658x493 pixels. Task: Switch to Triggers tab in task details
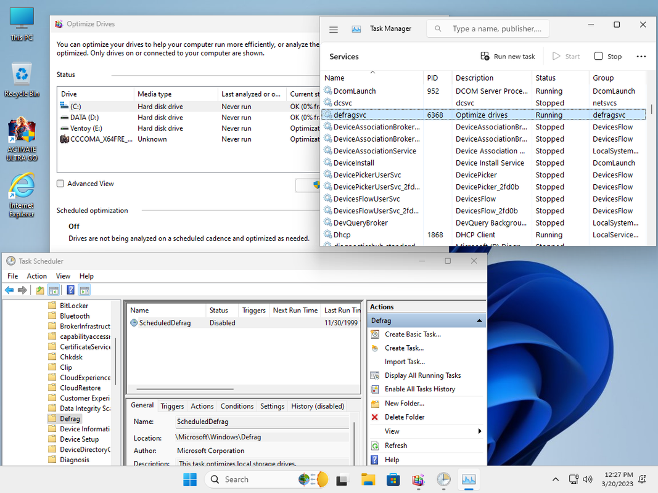172,406
